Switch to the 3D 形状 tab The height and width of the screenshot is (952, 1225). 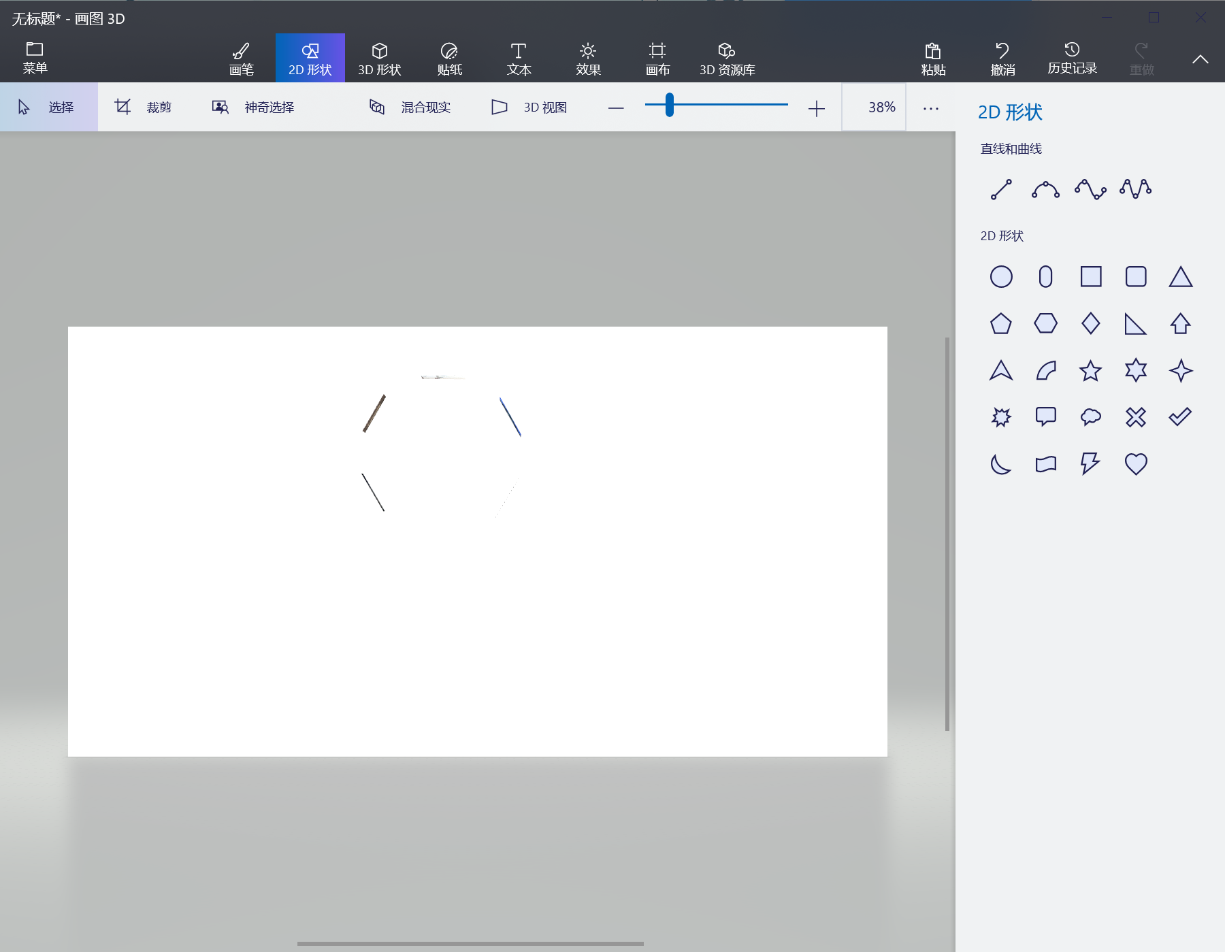[x=380, y=59]
